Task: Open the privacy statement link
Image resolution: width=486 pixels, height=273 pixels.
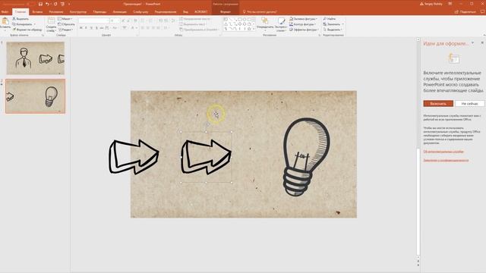Action: click(446, 160)
